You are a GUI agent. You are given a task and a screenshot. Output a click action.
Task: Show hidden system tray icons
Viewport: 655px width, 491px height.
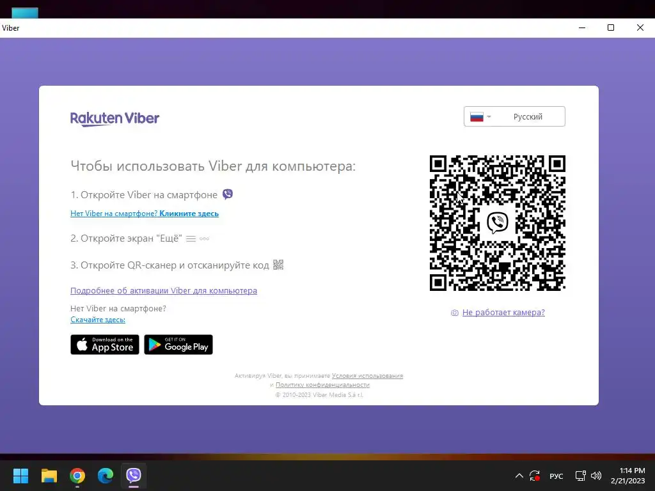[519, 476]
